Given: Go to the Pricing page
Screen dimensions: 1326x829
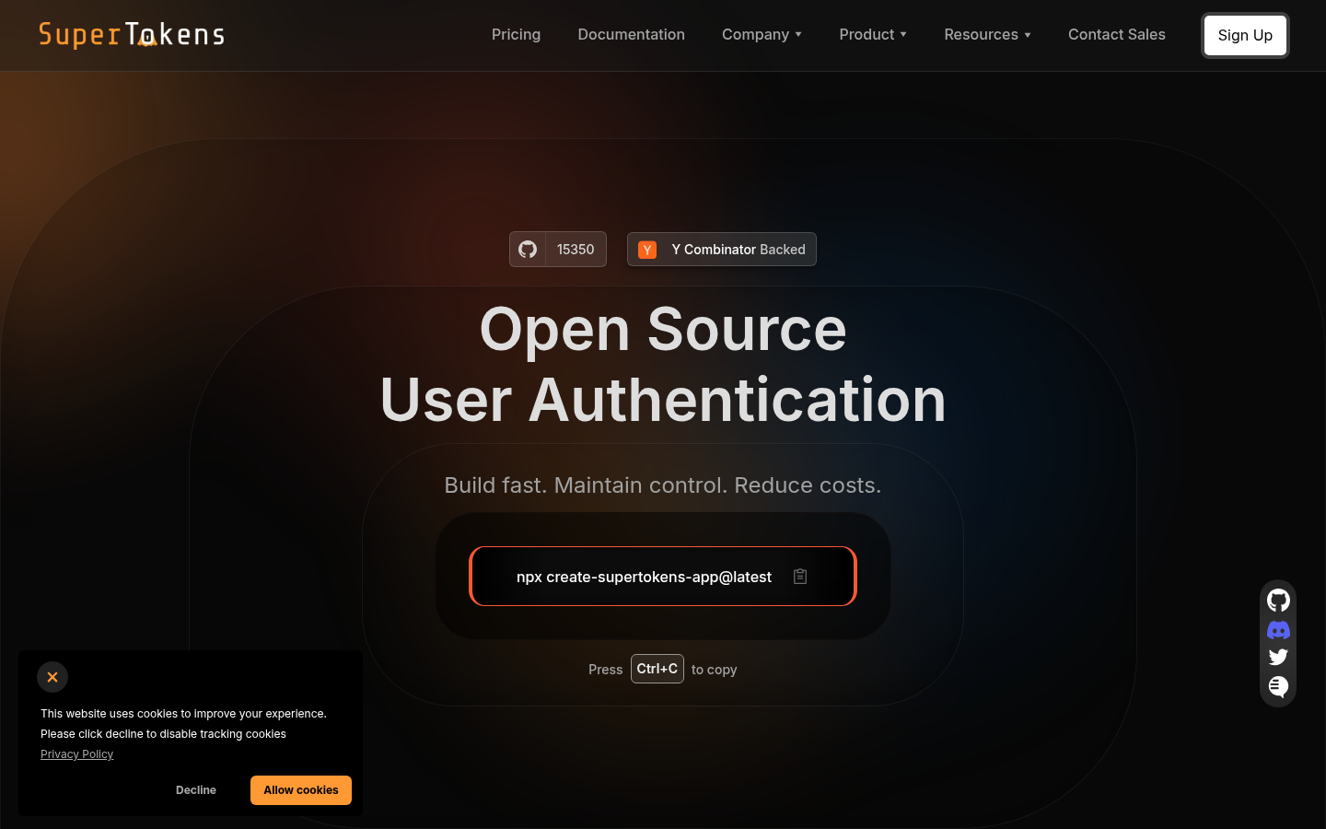Looking at the screenshot, I should tap(516, 35).
